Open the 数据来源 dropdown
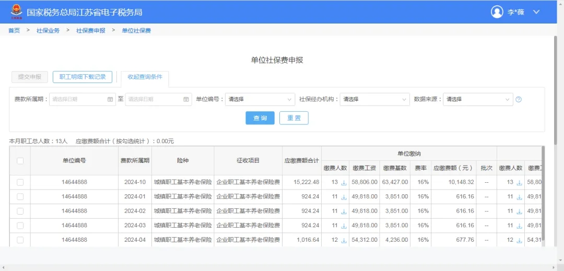 [x=478, y=99]
